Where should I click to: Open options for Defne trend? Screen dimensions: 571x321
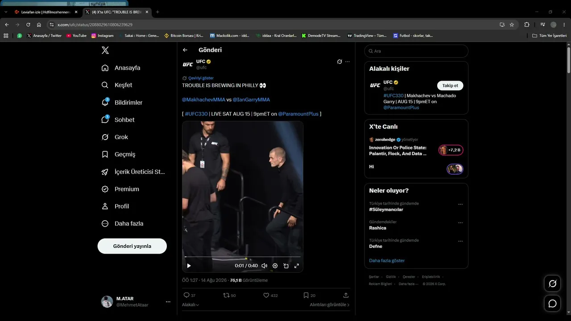coord(460,241)
